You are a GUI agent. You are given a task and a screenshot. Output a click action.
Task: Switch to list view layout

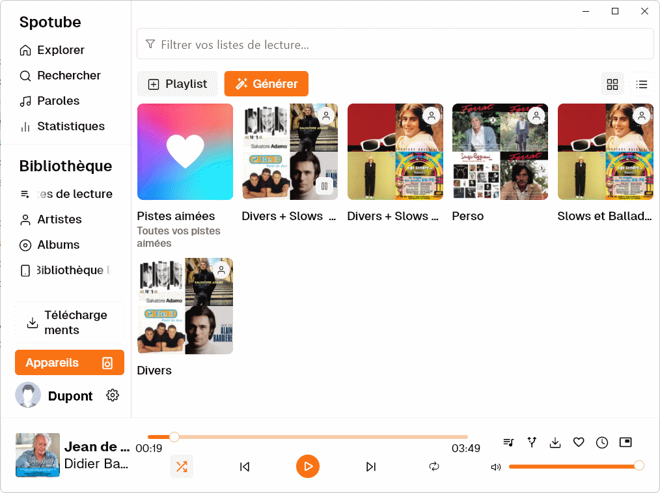coord(642,84)
